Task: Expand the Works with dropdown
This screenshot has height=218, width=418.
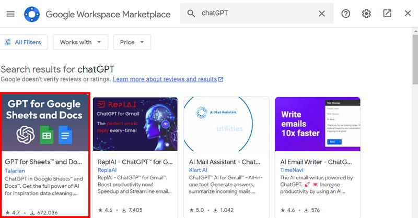Action: pos(80,42)
